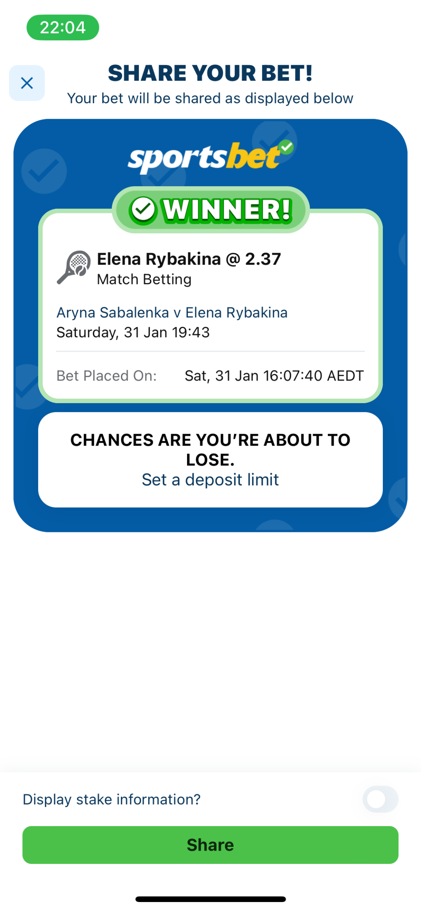Click the Elena Rybakina @ 2.37 selection

tap(189, 259)
